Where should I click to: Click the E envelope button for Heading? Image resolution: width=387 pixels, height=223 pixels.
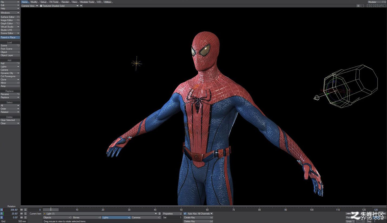click(25, 210)
